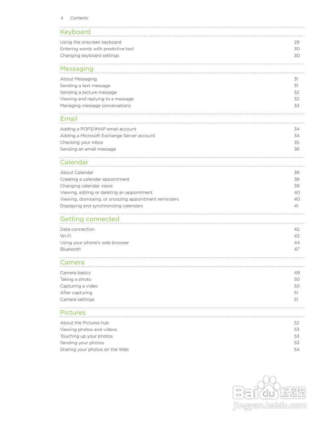Go to "Checking your inbox" entry
The image size is (327, 424).
(x=82, y=142)
